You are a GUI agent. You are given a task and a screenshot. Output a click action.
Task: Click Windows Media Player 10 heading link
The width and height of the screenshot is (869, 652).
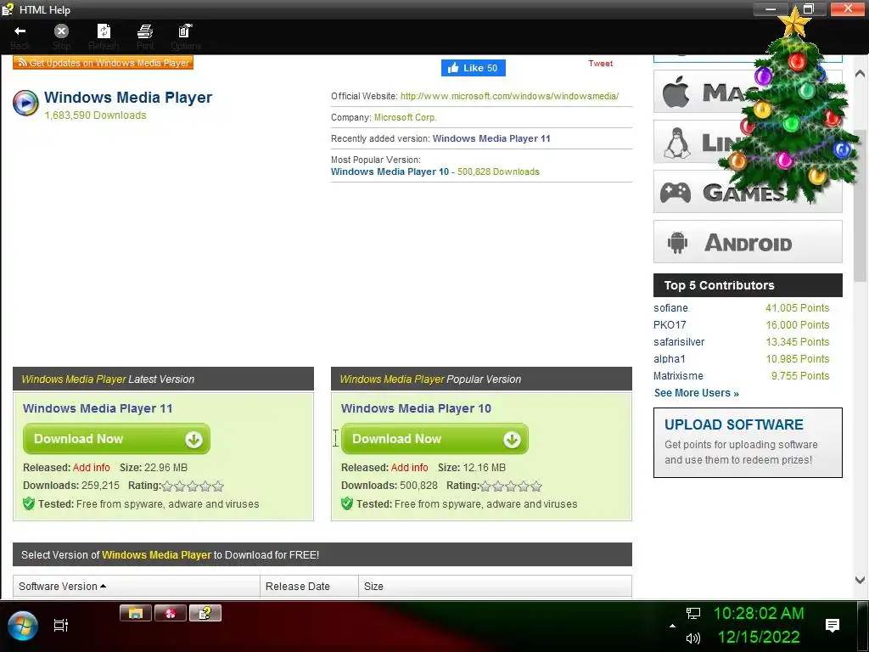point(416,408)
